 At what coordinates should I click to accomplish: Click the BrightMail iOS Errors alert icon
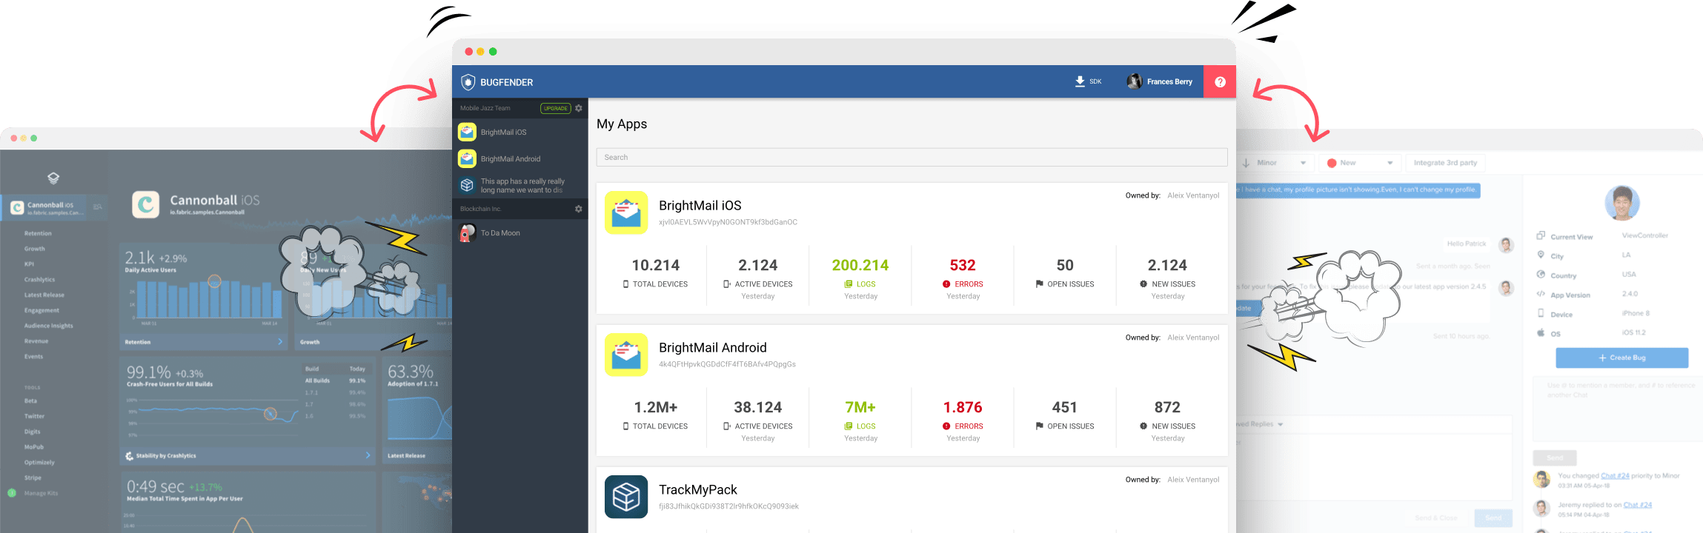pyautogui.click(x=946, y=284)
